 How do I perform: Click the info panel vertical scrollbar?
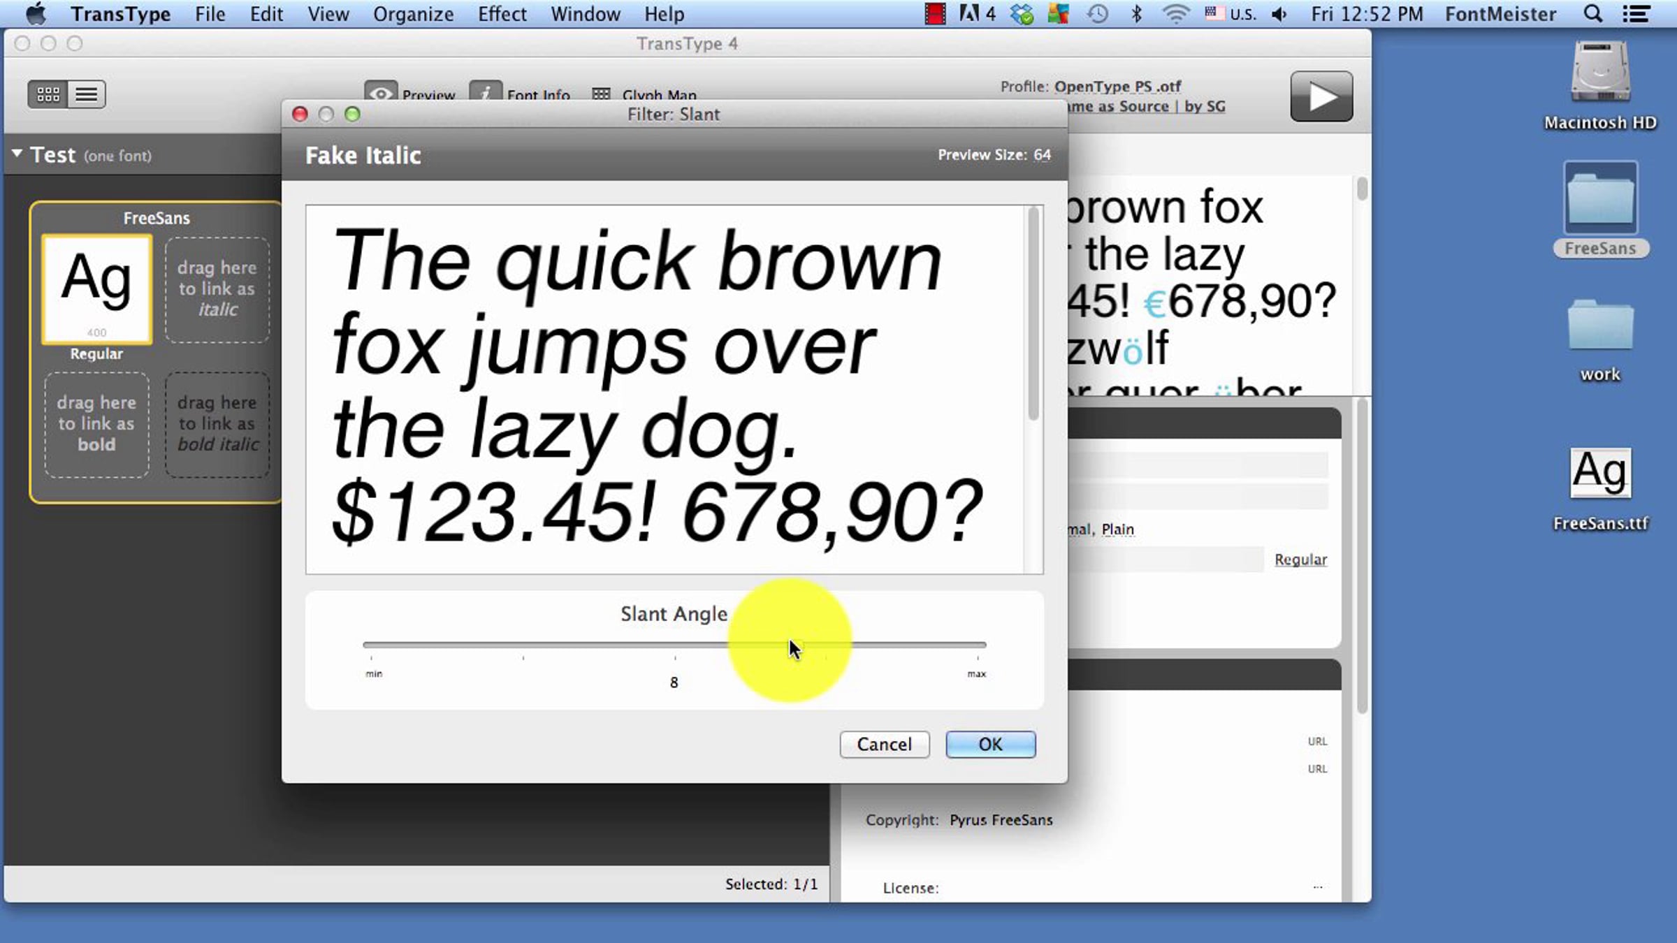(x=1362, y=555)
